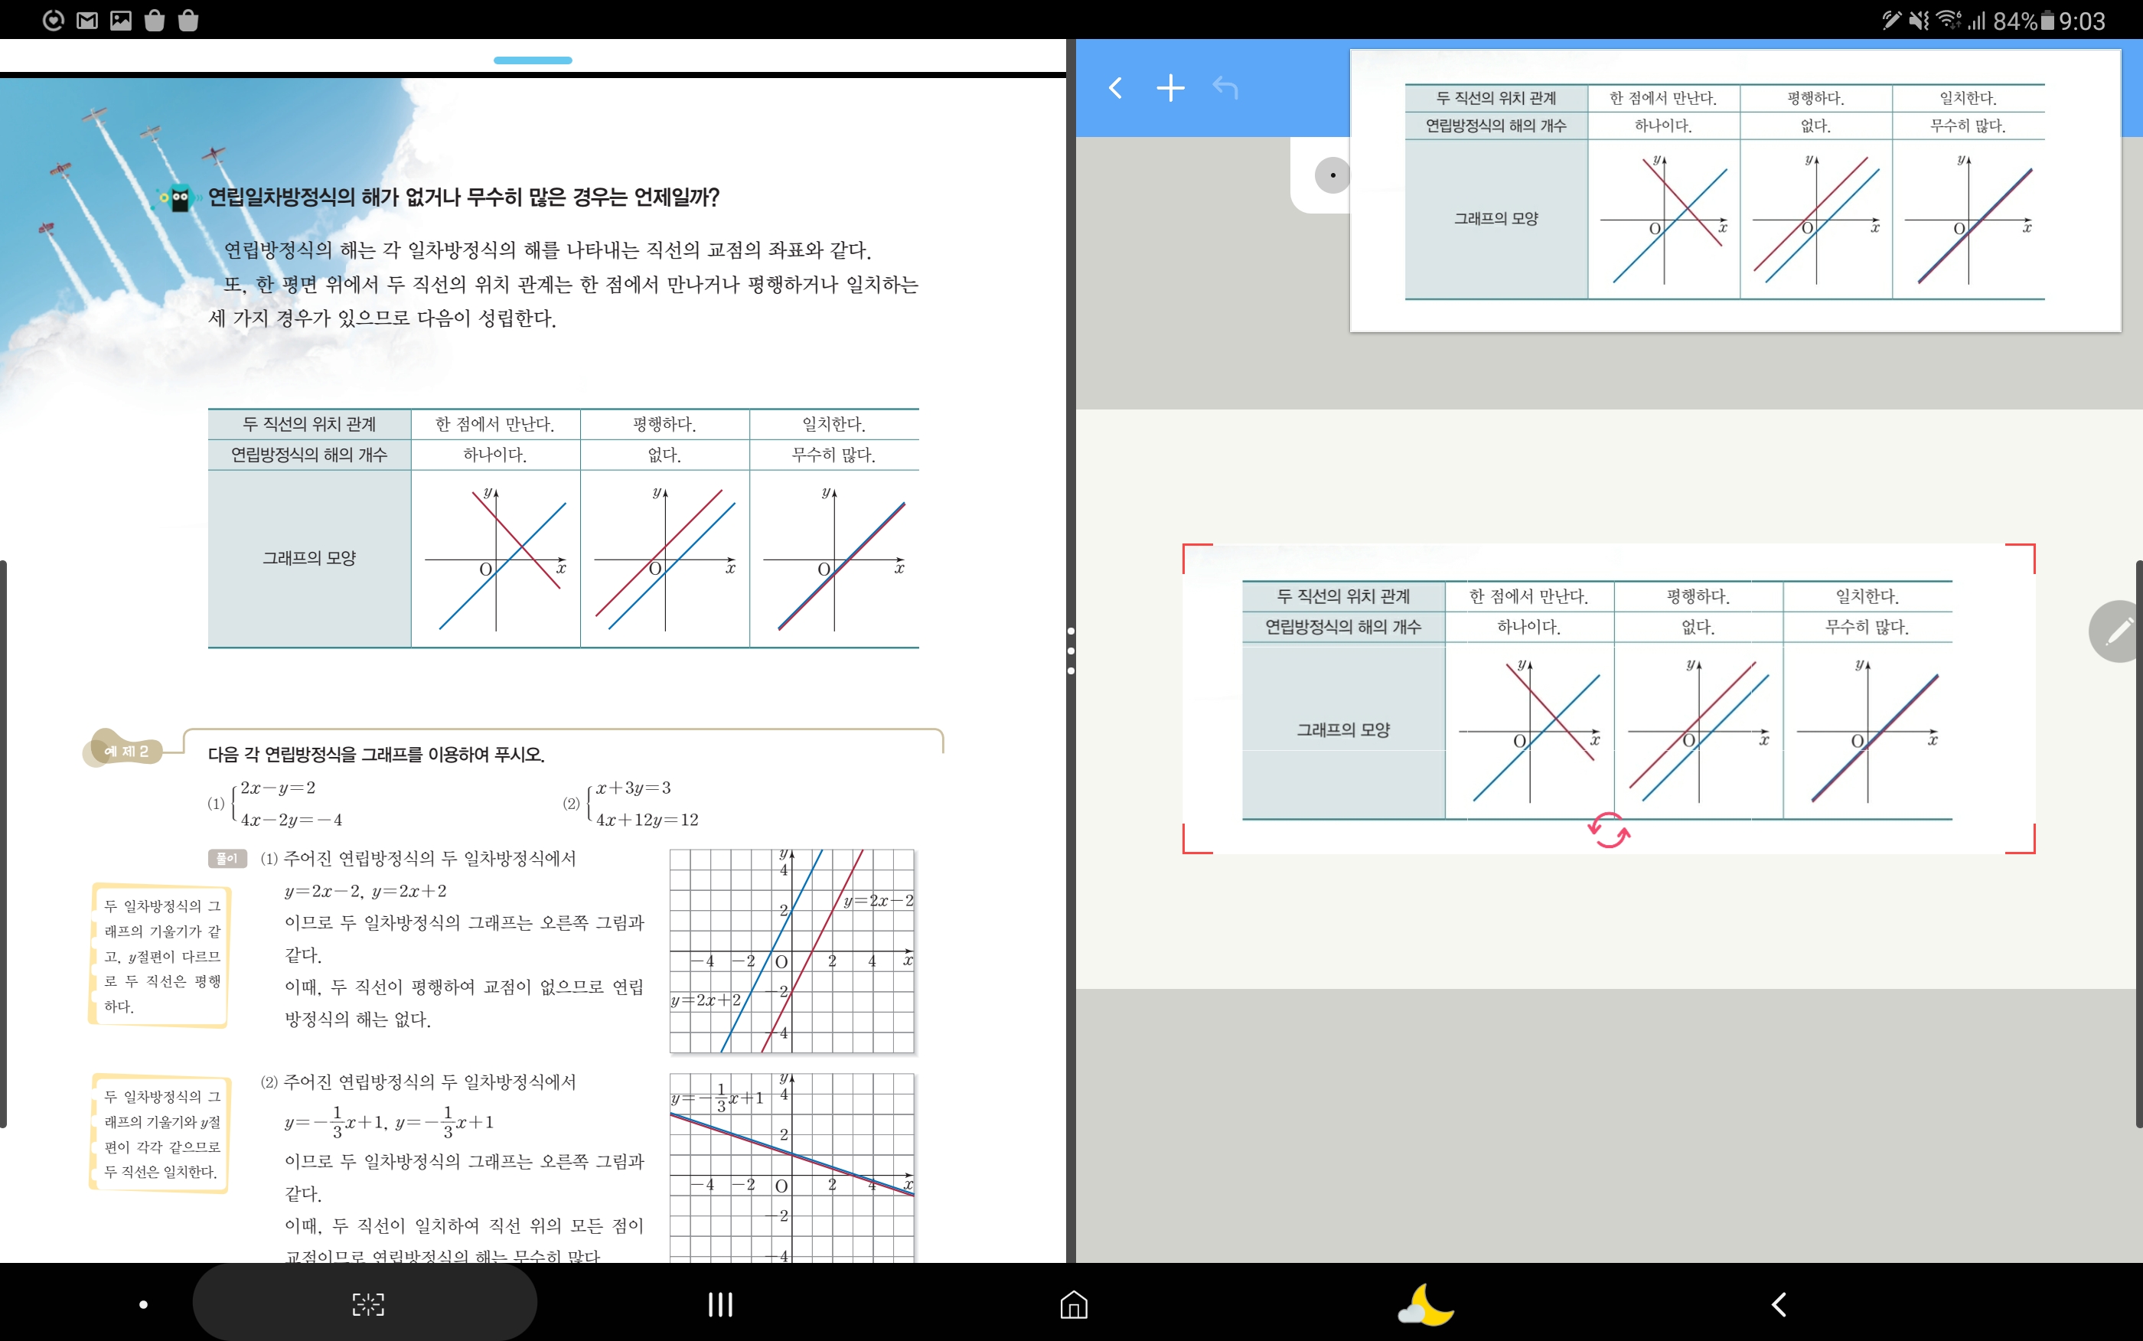Viewport: 2143px width, 1341px height.
Task: Select the pasted table thumbnail at top
Action: 1734,191
